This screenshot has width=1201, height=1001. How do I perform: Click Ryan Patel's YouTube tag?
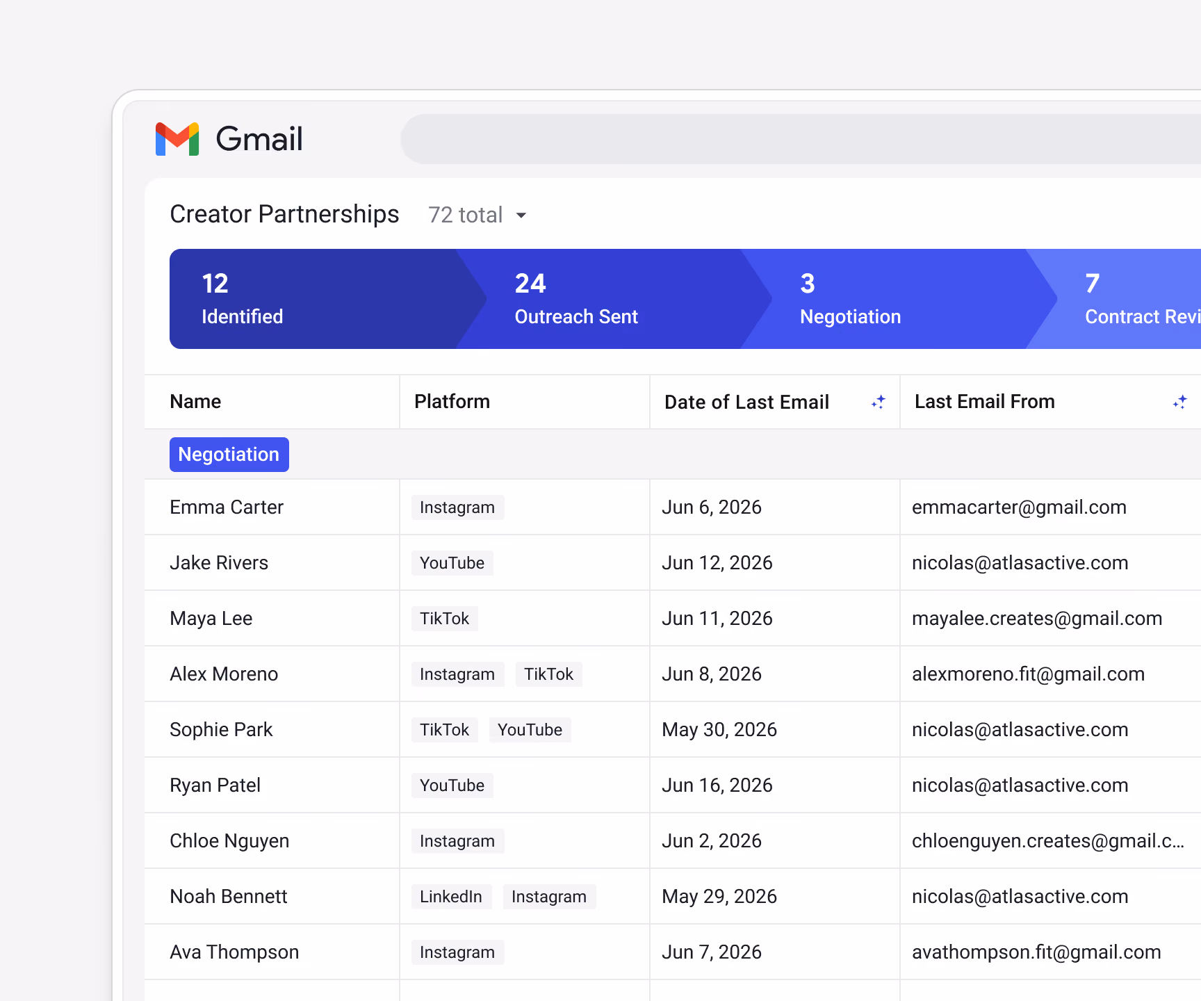point(452,786)
